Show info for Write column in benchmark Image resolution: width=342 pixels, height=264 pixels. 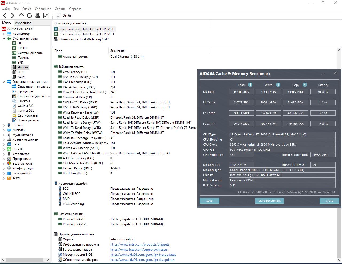pos(278,85)
